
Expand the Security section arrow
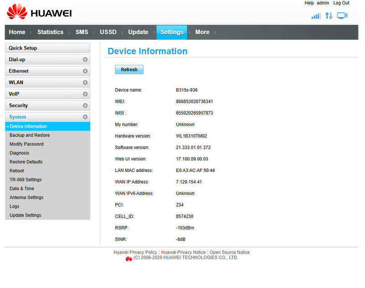85,106
